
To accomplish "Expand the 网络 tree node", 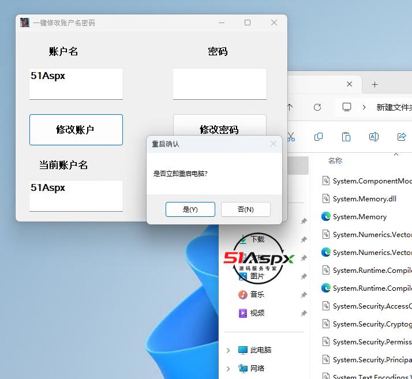I will click(x=228, y=369).
